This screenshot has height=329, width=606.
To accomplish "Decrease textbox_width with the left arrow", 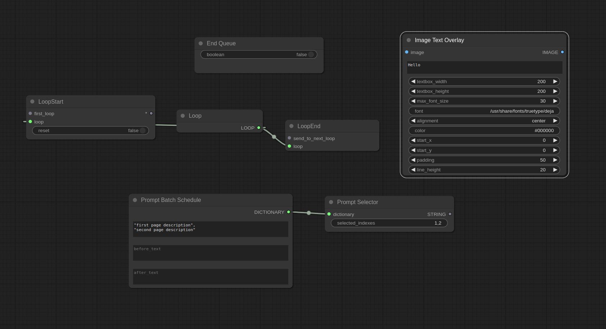I will tap(413, 82).
